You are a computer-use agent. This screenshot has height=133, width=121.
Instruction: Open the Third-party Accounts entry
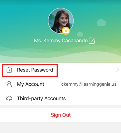60,98
